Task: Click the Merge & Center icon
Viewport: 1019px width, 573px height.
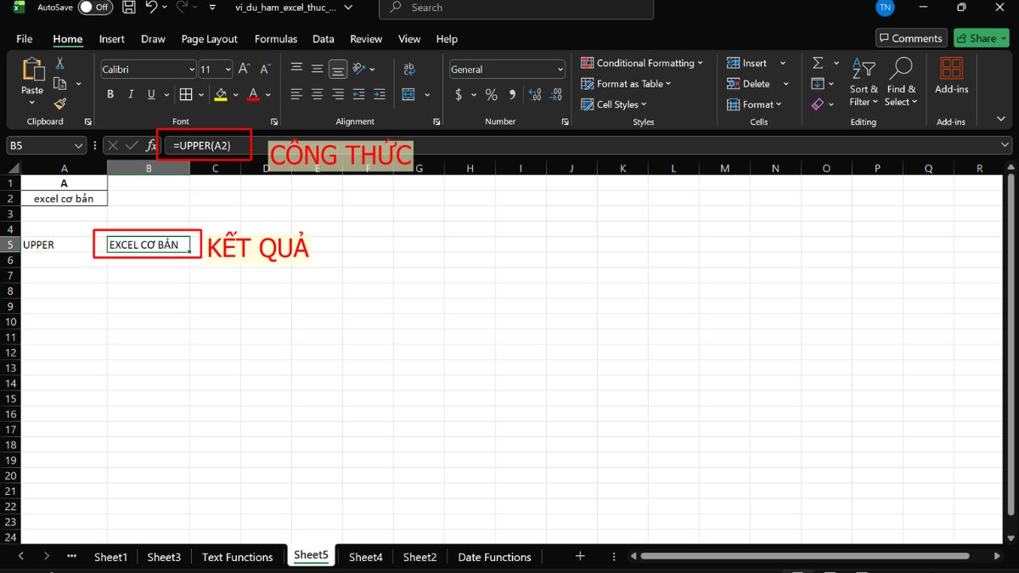Action: pos(408,94)
